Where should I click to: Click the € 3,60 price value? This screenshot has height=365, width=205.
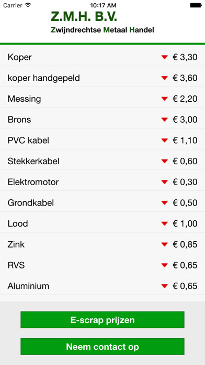185,78
